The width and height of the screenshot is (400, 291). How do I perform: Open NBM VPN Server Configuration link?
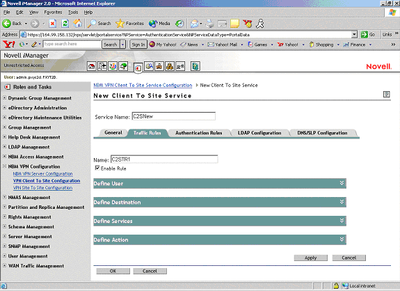[x=43, y=174]
